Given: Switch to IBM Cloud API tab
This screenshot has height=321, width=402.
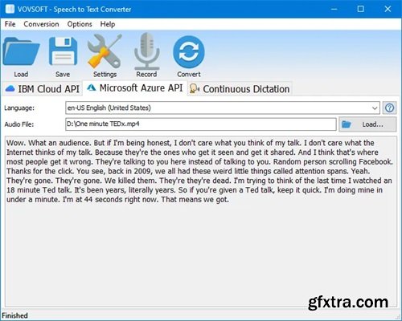Looking at the screenshot, I should tap(42, 89).
